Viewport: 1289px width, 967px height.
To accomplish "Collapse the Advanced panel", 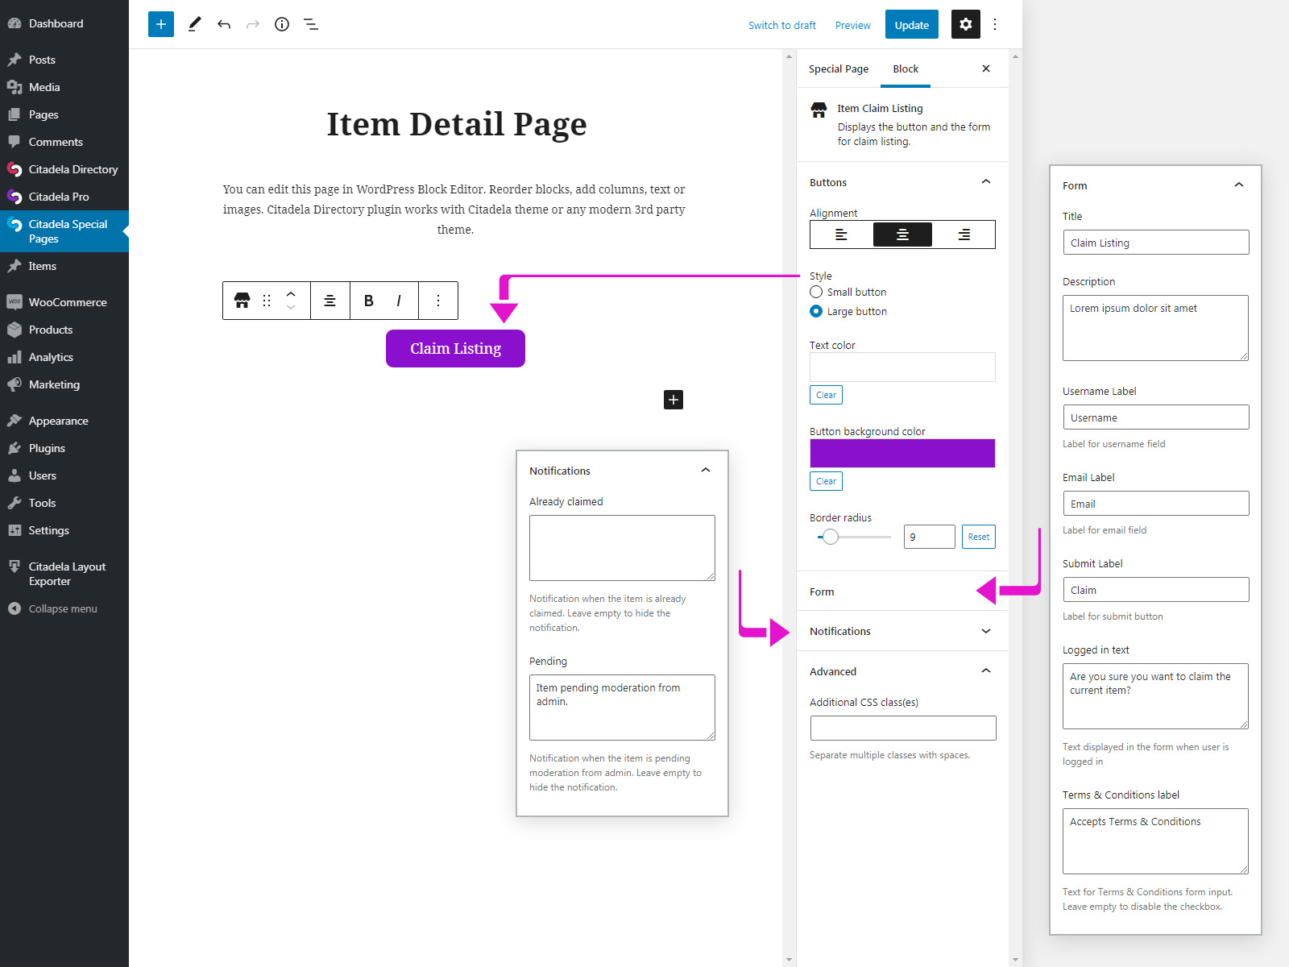I will pos(985,670).
